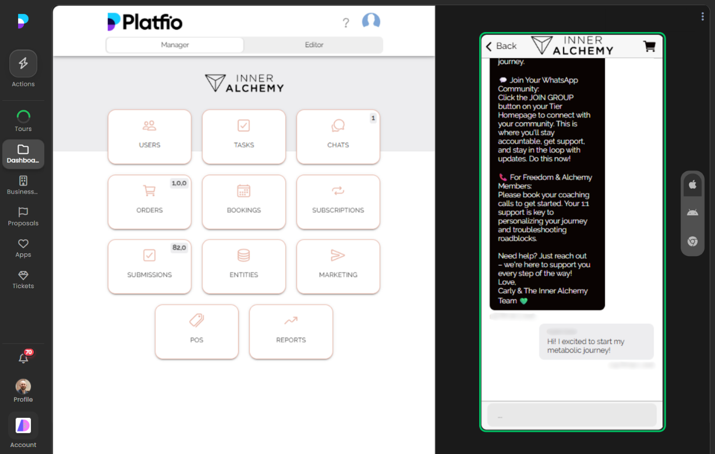This screenshot has height=454, width=715.
Task: Open the Account app switcher at bottom
Action: [x=23, y=425]
